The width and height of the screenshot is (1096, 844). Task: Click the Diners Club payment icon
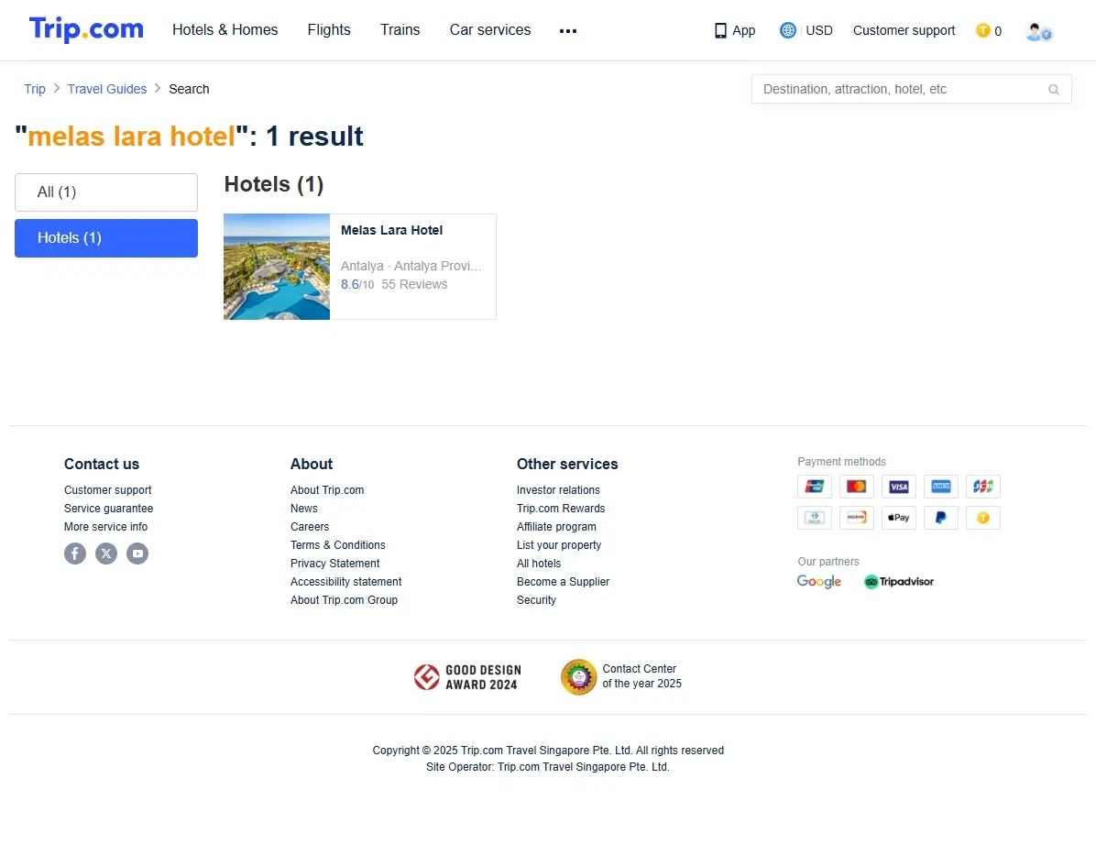(815, 518)
